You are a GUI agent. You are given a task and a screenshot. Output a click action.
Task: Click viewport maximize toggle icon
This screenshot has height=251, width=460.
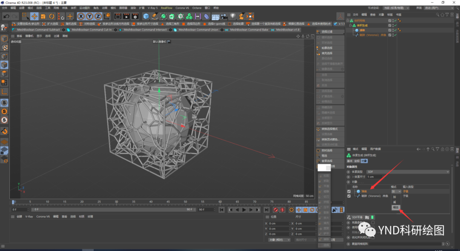pos(313,36)
